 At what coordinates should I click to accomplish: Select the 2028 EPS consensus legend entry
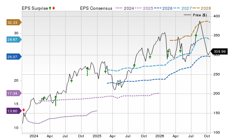(202, 8)
